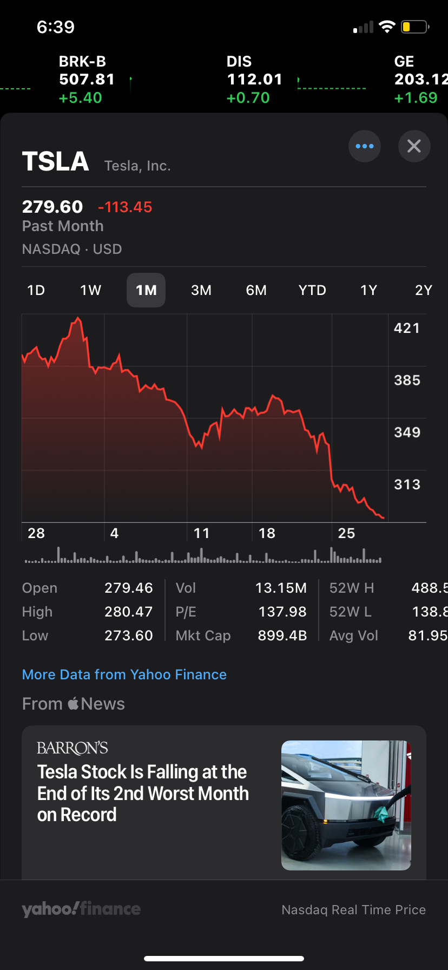Screen dimensions: 448x970
Task: Tap the battery icon in status bar
Action: [414, 27]
